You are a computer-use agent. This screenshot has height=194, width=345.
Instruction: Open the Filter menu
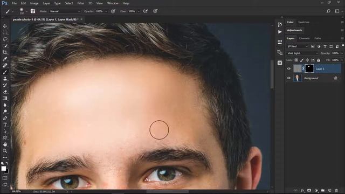(81, 3)
